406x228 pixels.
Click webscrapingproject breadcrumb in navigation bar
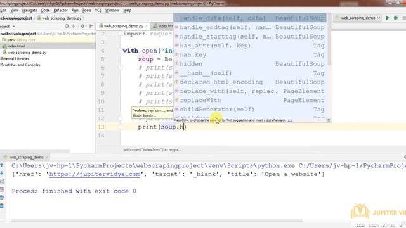click(16, 18)
